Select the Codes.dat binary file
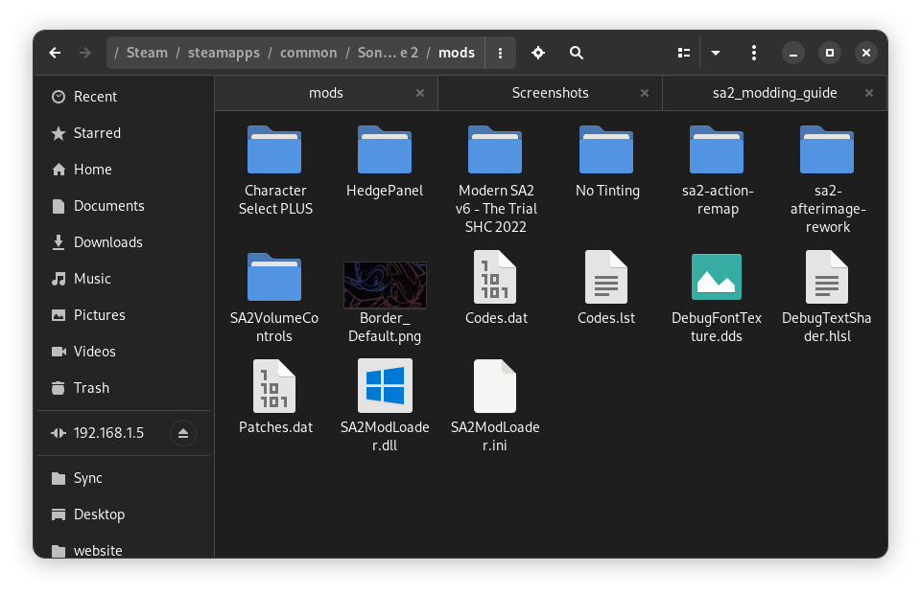The image size is (921, 594). [x=495, y=288]
